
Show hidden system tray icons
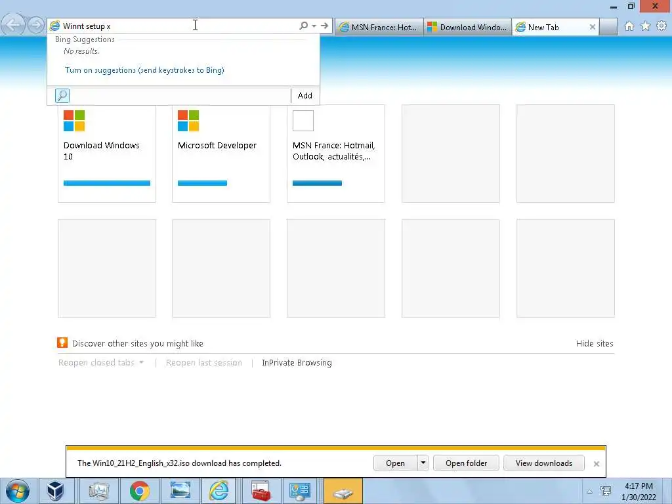[590, 492]
